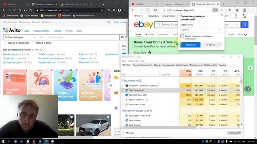
Task: Open the Cent Browser tab list dropdown arrow
Action: pos(104,4)
